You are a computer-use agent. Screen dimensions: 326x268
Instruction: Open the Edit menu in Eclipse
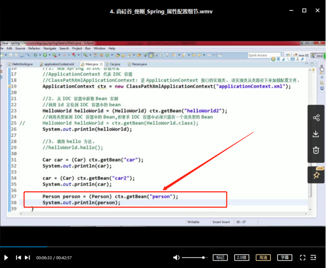pos(9,48)
